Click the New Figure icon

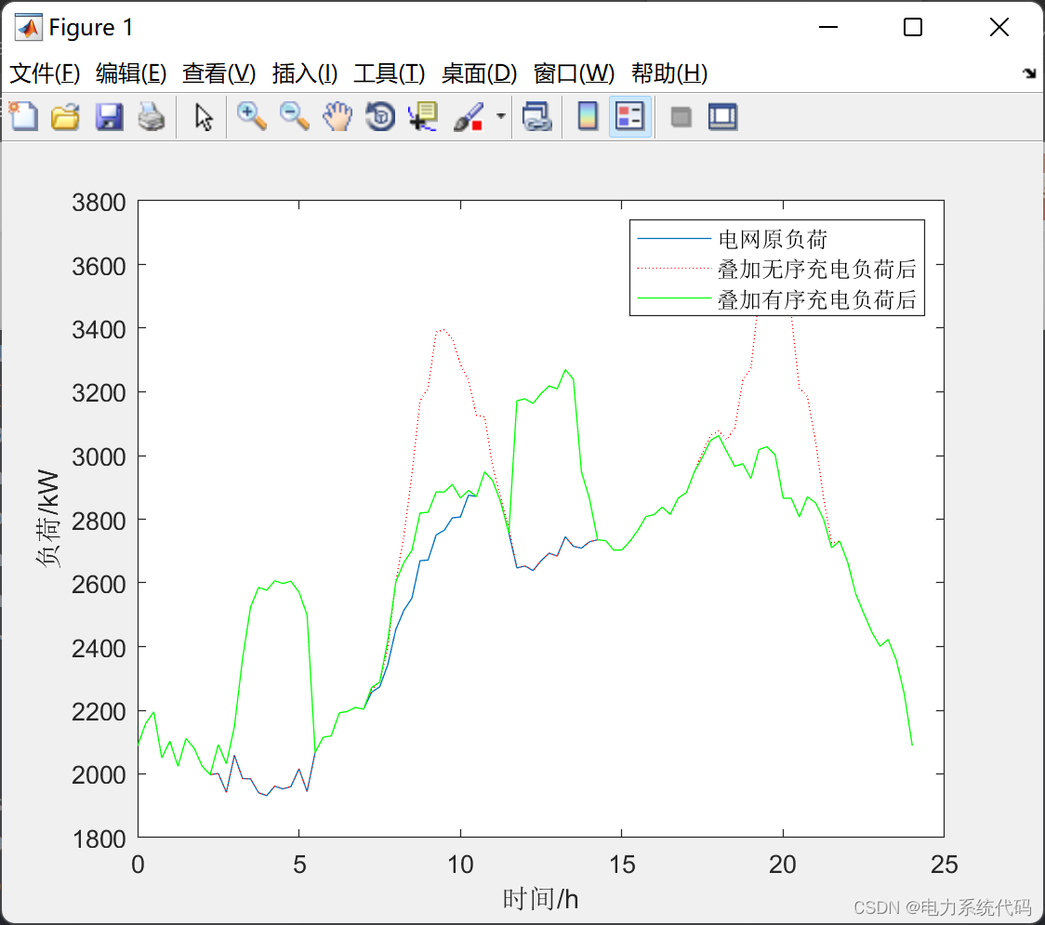[x=23, y=116]
